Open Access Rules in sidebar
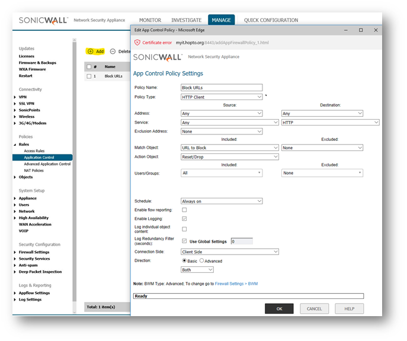This screenshot has height=341, width=407. 34,151
